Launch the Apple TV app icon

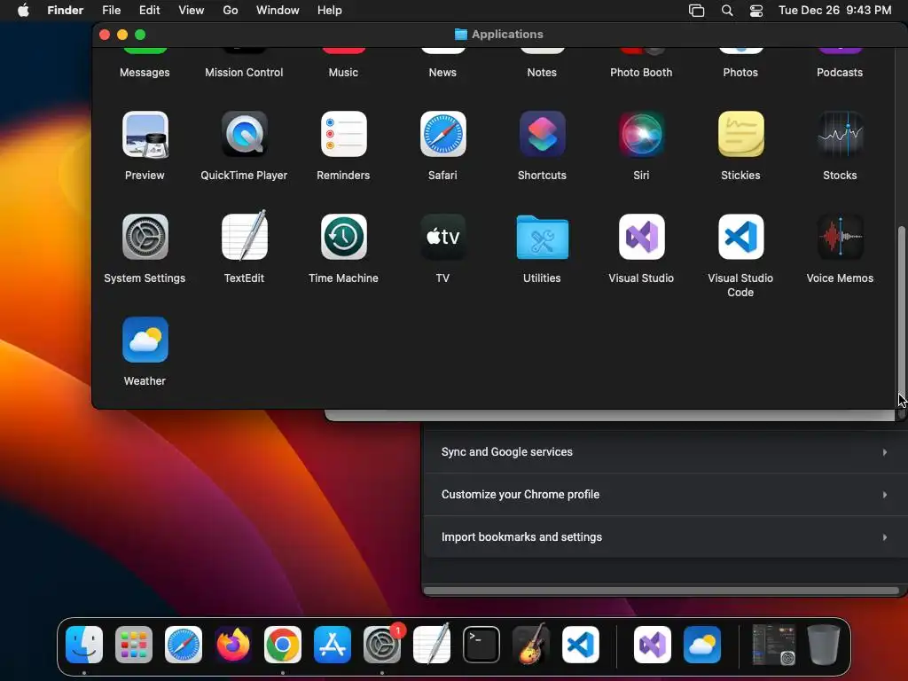tap(443, 237)
